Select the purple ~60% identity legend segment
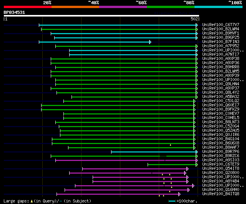 123,7
